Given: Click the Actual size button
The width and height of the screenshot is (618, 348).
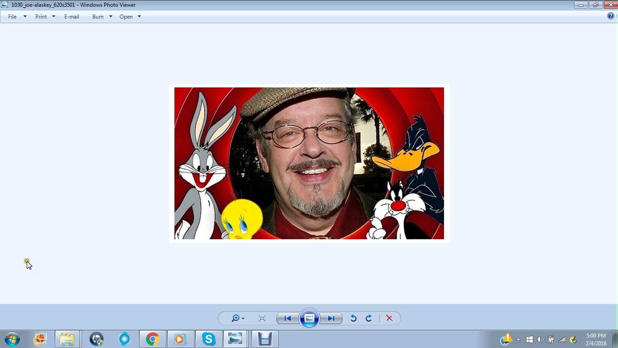Looking at the screenshot, I should point(262,318).
